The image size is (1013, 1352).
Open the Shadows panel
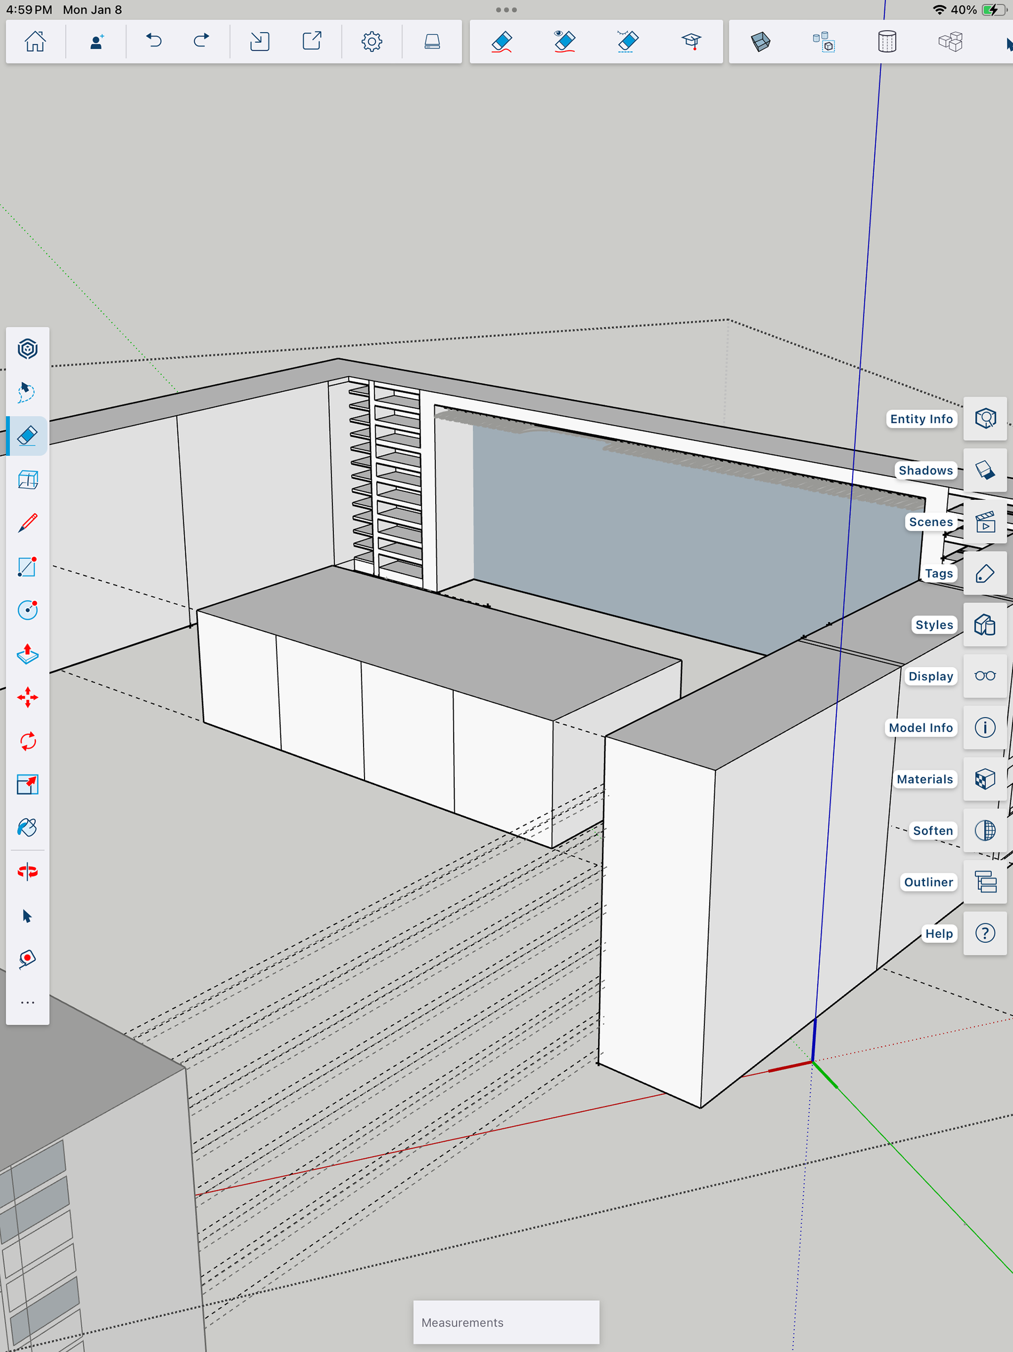click(985, 470)
